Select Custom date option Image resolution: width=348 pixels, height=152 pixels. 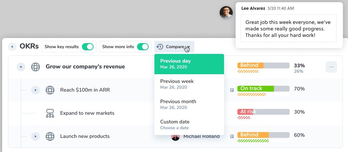pos(189,124)
